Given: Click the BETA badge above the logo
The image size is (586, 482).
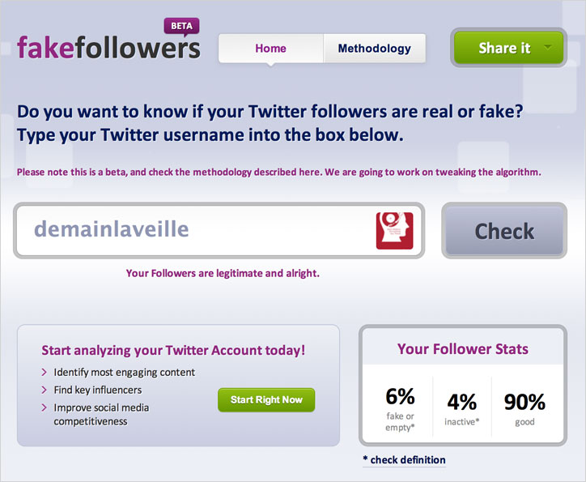Looking at the screenshot, I should pyautogui.click(x=181, y=27).
